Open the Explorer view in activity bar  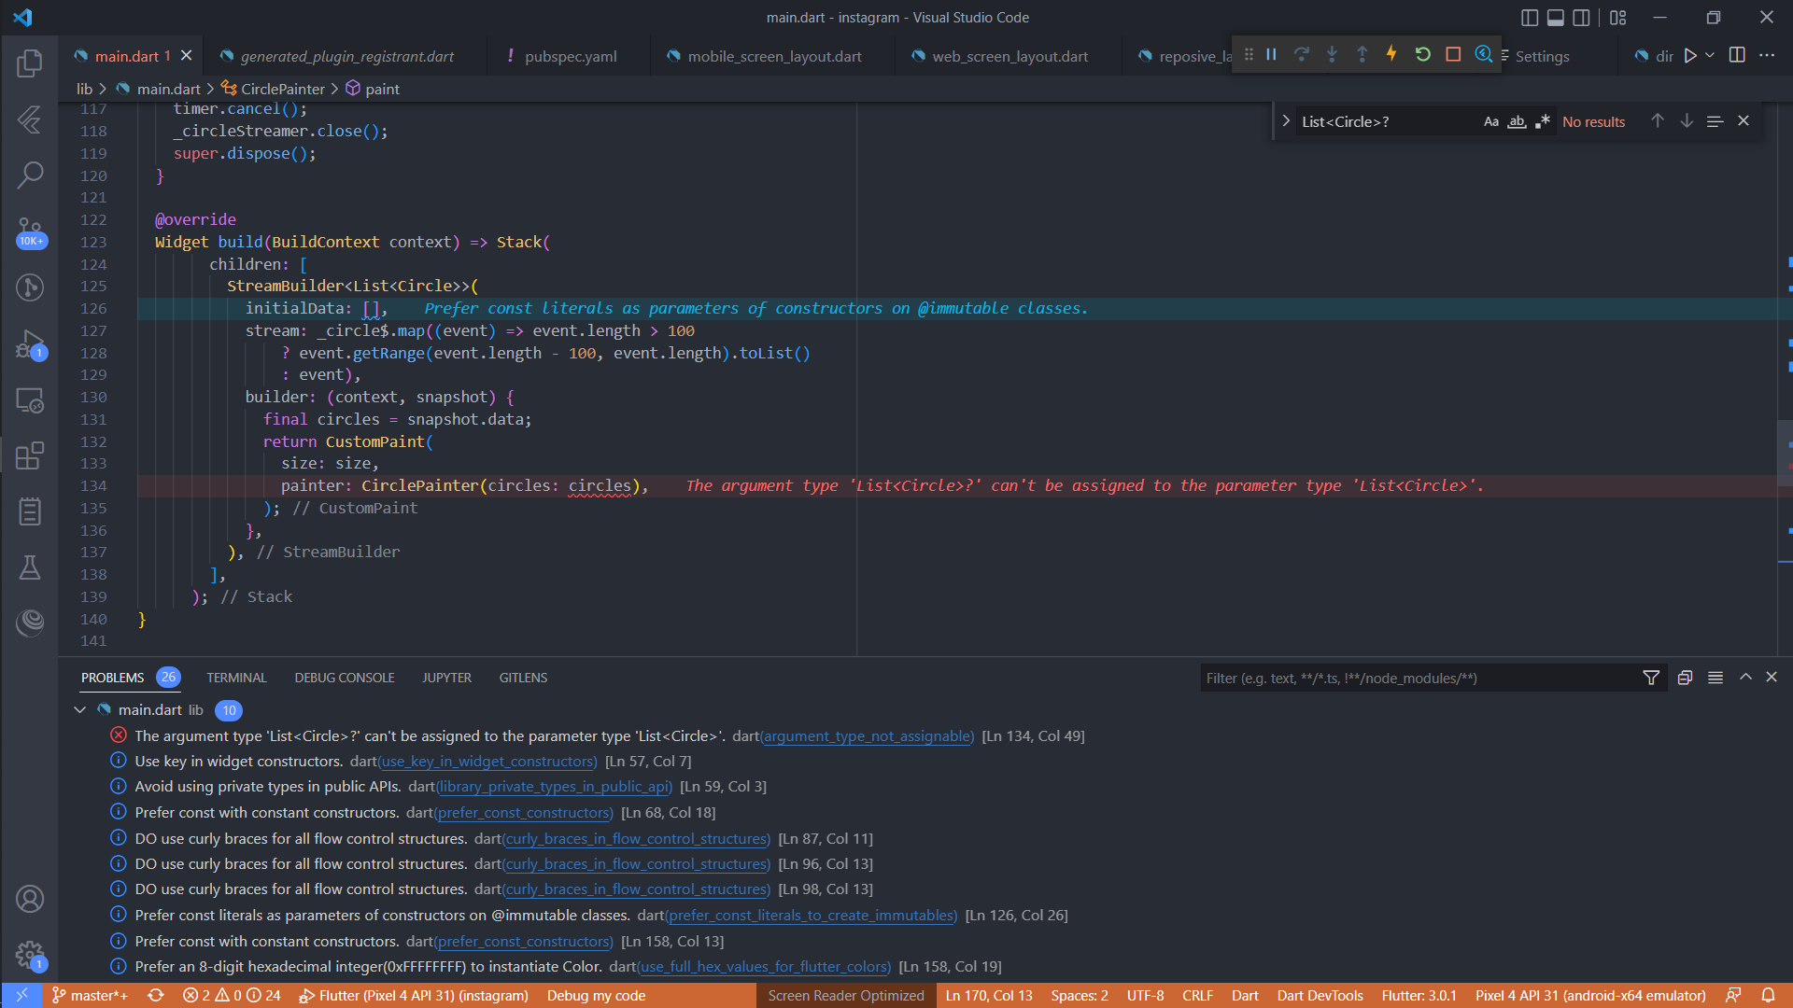pyautogui.click(x=30, y=63)
